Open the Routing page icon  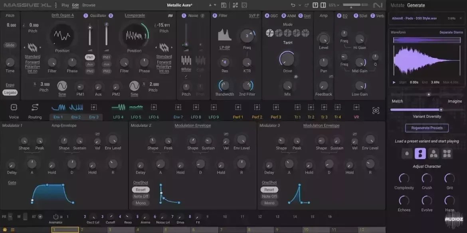click(35, 107)
